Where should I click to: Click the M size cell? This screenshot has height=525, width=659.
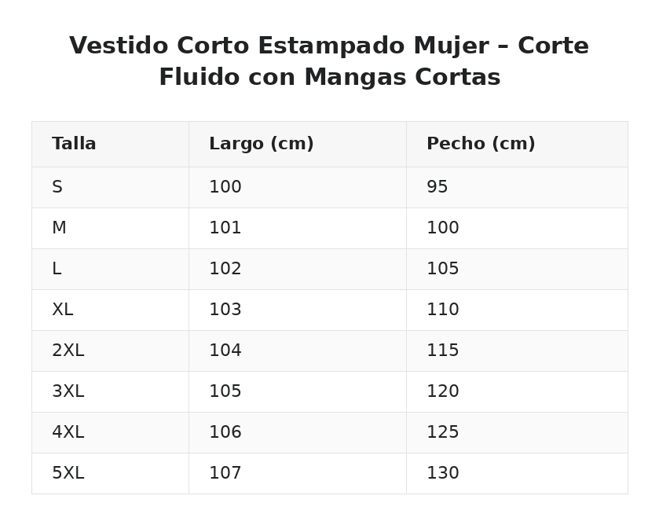coord(111,228)
